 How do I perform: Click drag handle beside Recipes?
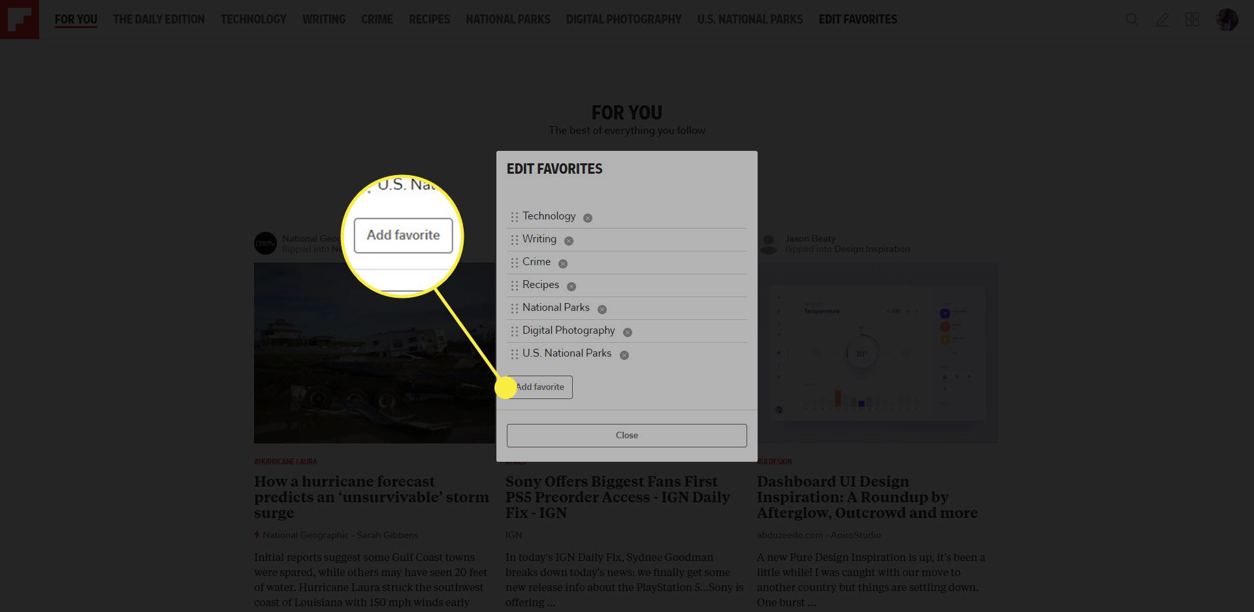(x=515, y=285)
